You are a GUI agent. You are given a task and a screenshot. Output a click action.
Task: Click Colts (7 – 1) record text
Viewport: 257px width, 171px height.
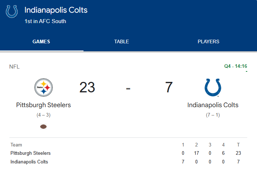[x=213, y=115]
